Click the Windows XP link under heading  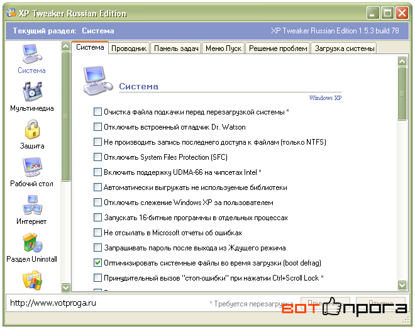click(325, 98)
